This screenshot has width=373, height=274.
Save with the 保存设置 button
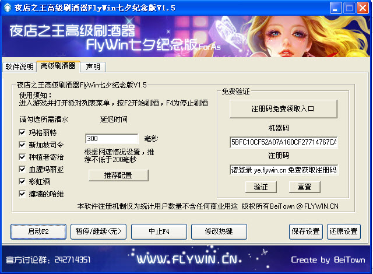[x=306, y=231]
